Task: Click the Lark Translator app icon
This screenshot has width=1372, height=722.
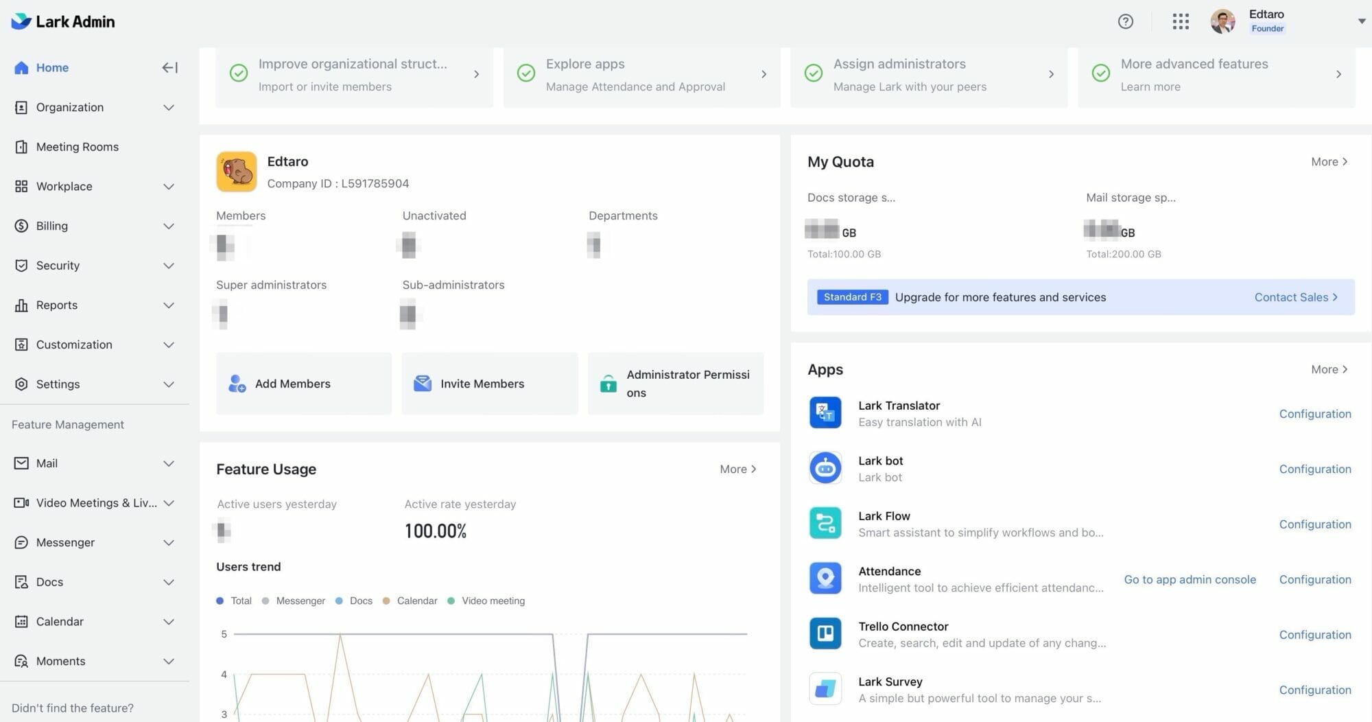Action: [825, 413]
